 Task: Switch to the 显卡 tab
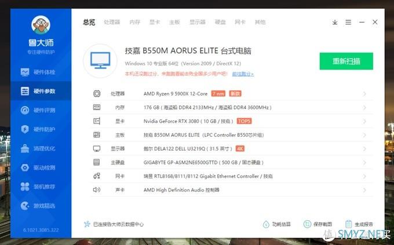155,22
